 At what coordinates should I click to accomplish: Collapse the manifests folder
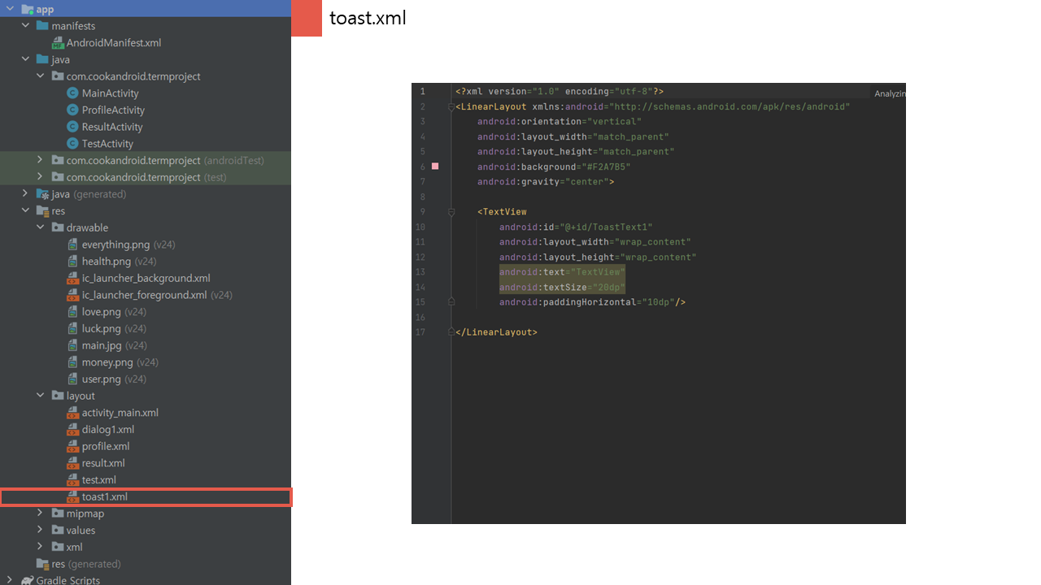pyautogui.click(x=25, y=26)
